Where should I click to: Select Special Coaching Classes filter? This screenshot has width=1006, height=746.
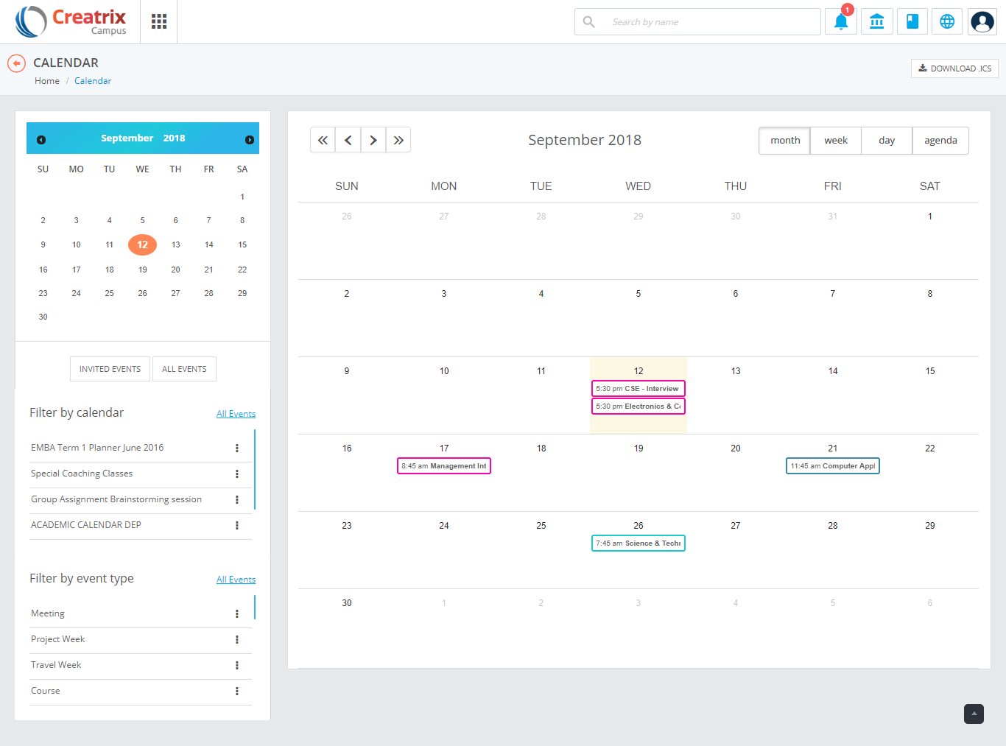click(82, 474)
